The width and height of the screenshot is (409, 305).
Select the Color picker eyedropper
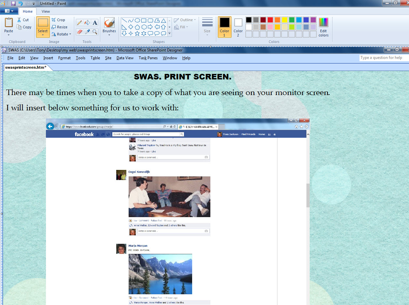tap(87, 32)
